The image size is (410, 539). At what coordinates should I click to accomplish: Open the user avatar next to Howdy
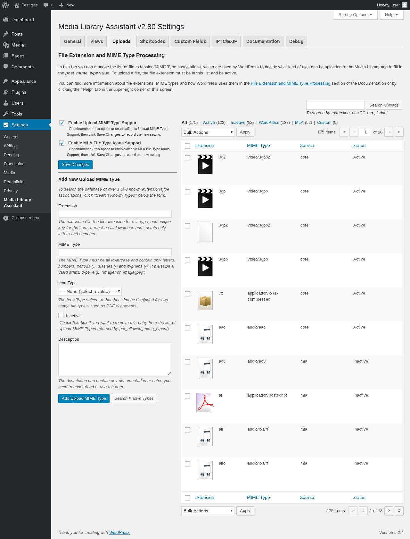tap(405, 5)
